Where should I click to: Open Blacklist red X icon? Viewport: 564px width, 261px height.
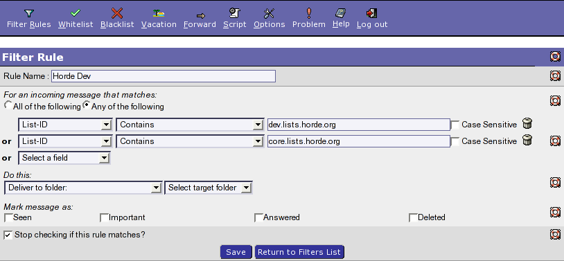[117, 13]
